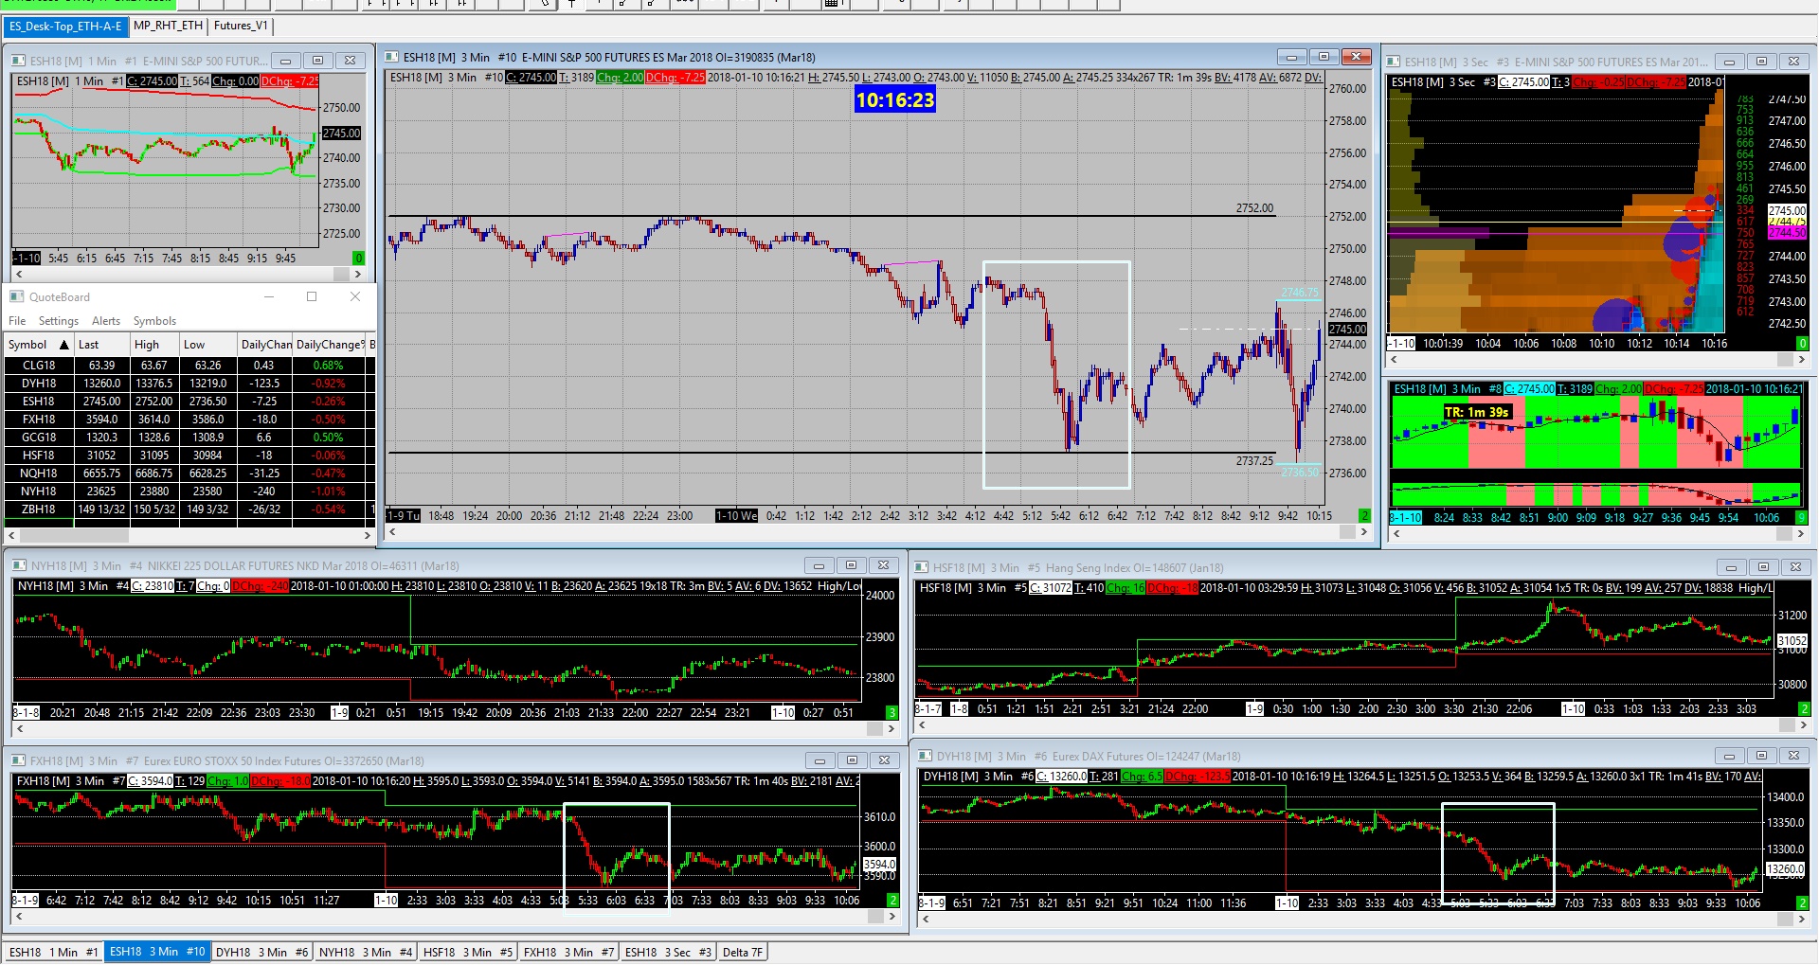The image size is (1819, 965).
Task: Select the NYH18 3 Min #4 bottom tab
Action: coord(366,952)
